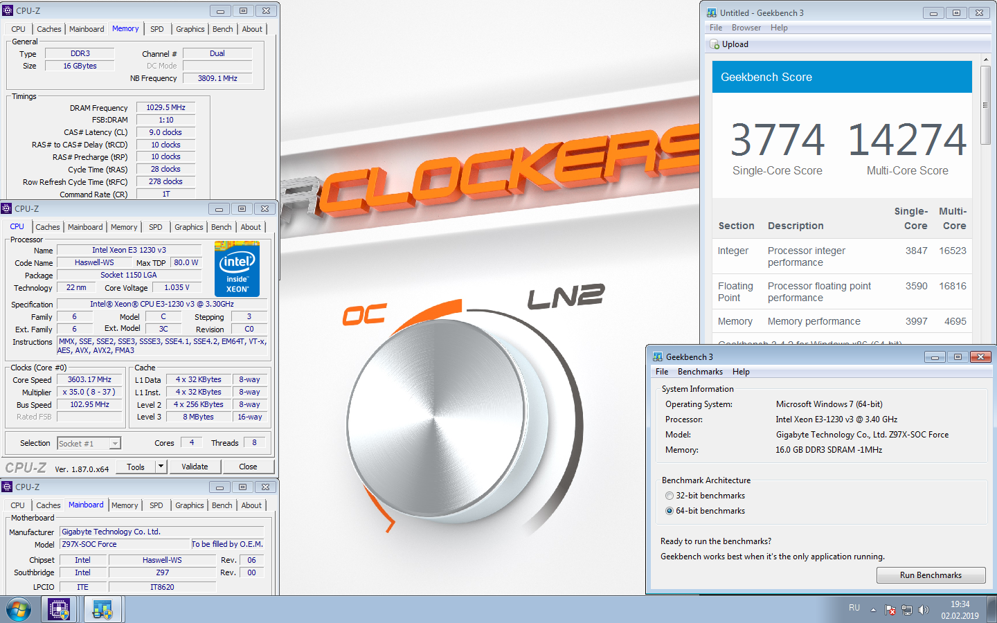Open Benchmarks menu in Geekbench 3
Viewport: 997px width, 623px height.
pyautogui.click(x=700, y=372)
